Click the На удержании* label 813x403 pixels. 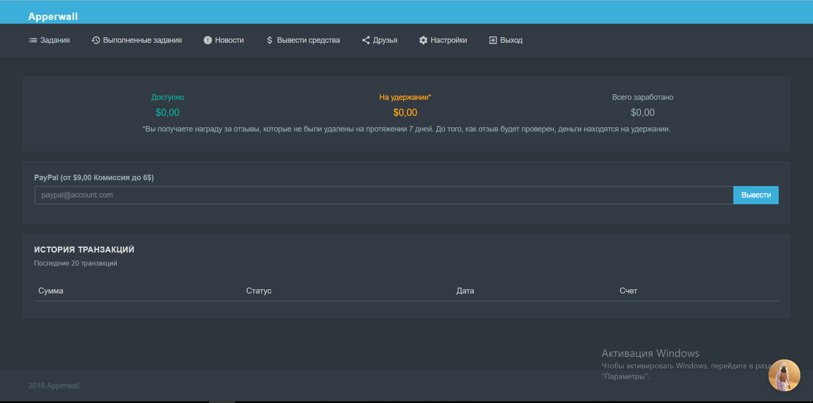click(x=405, y=97)
